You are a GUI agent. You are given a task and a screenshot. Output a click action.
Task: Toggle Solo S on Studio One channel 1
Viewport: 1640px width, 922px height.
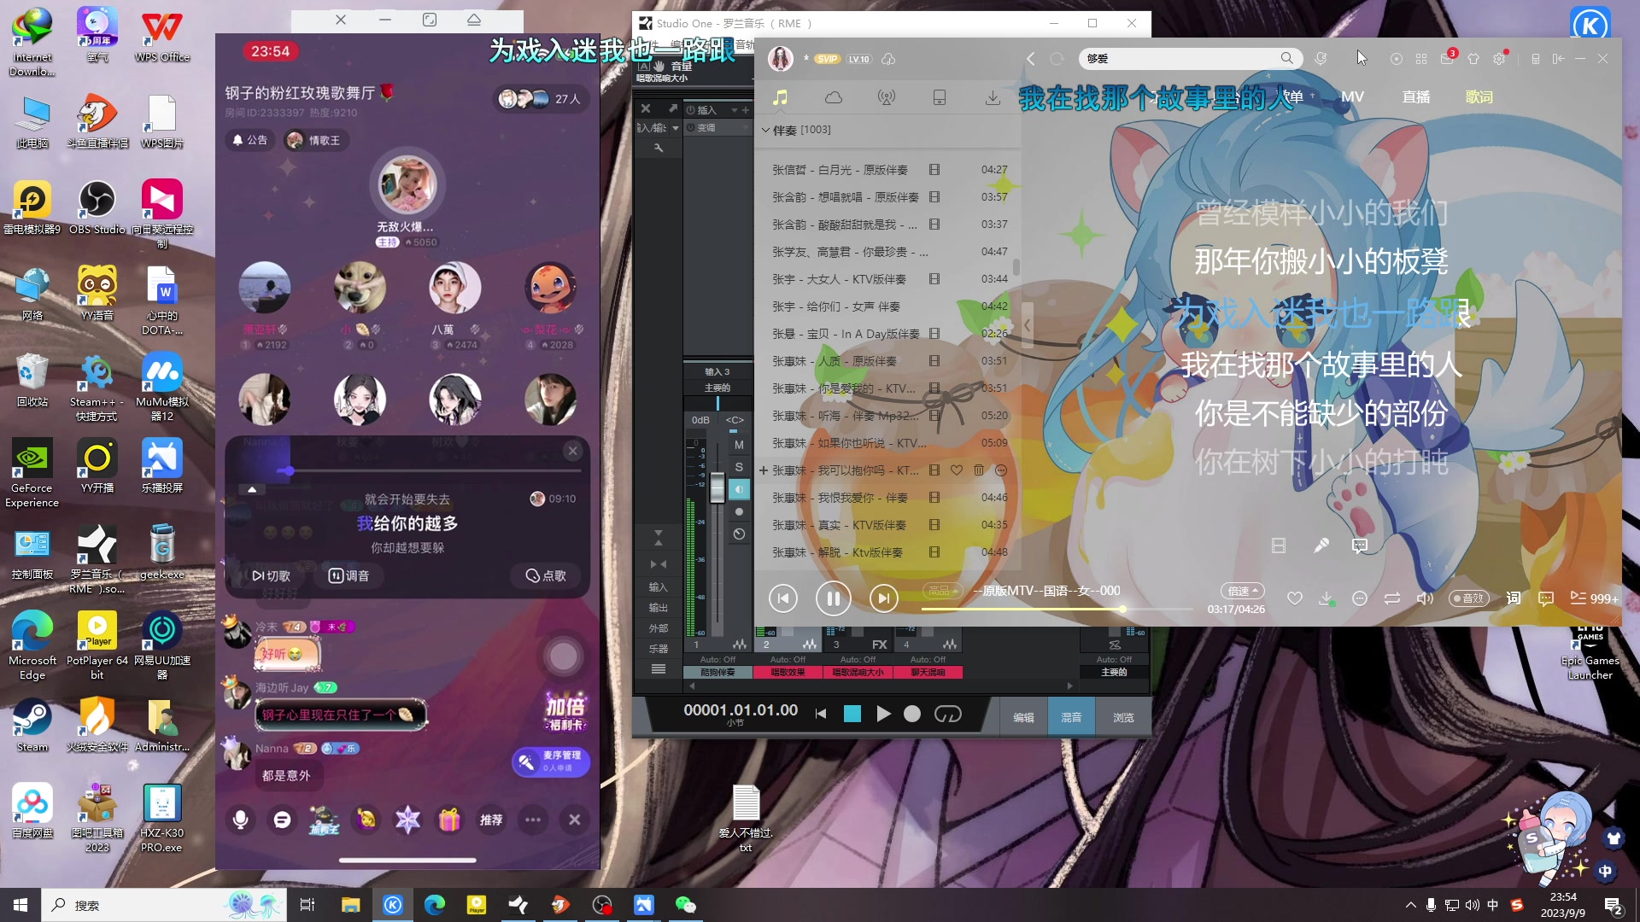point(739,467)
